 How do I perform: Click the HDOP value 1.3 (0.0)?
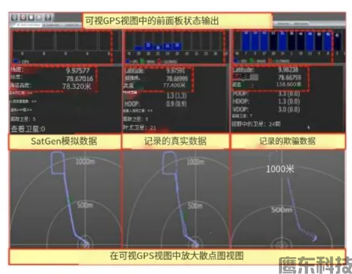tap(289, 101)
